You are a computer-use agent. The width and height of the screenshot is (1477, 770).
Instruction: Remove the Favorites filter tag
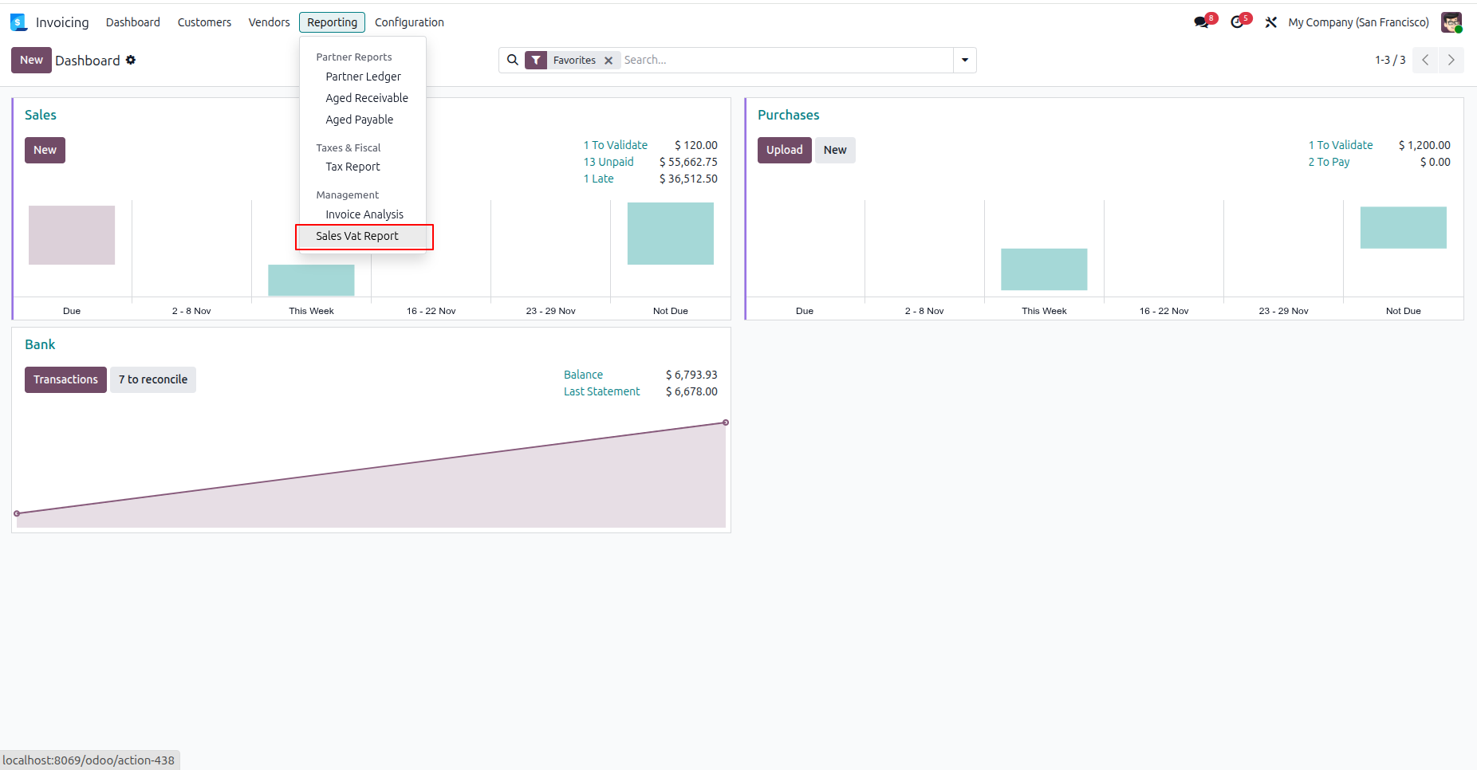(609, 61)
